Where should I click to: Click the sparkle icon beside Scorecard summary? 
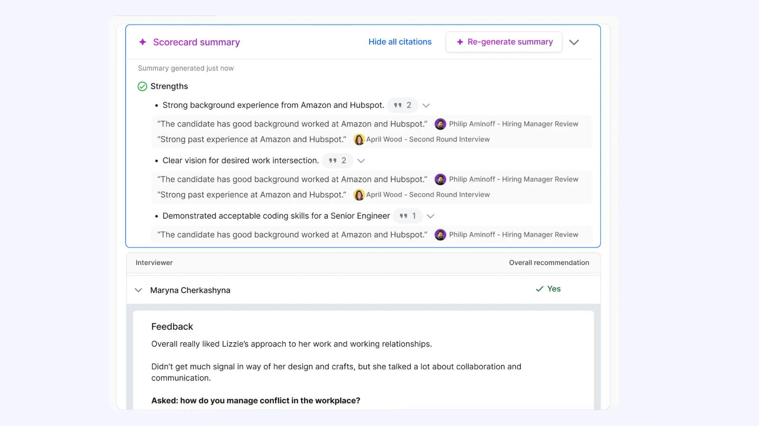coord(142,42)
